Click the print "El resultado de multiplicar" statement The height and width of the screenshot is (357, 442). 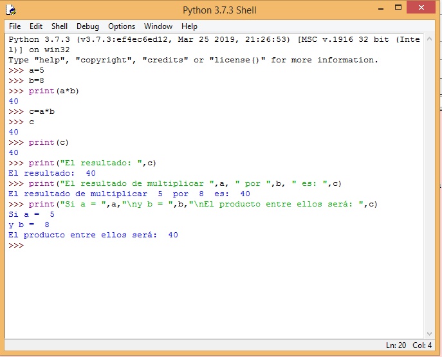pyautogui.click(x=185, y=183)
